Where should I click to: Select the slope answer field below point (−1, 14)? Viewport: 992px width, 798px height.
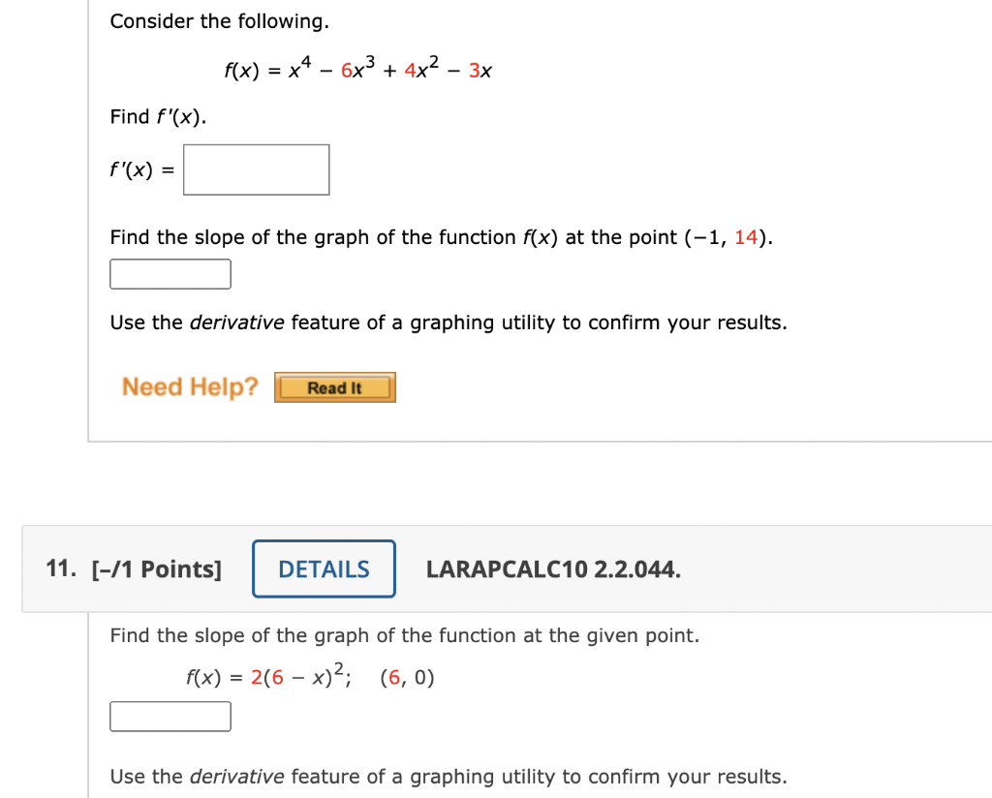170,273
